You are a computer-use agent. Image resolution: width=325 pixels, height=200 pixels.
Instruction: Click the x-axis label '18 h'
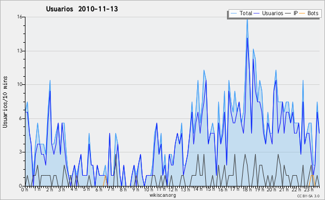coord(247,190)
